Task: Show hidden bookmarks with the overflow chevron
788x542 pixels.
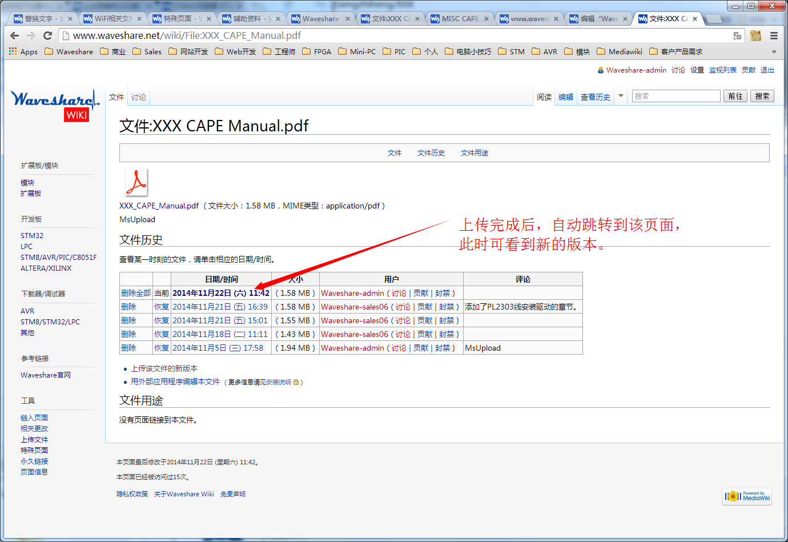Action: pyautogui.click(x=774, y=51)
